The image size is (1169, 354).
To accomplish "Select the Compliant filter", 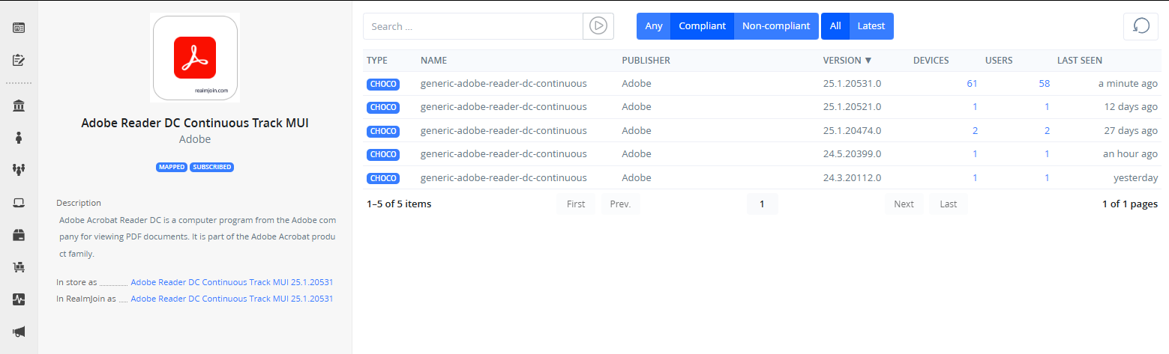I will [x=702, y=26].
